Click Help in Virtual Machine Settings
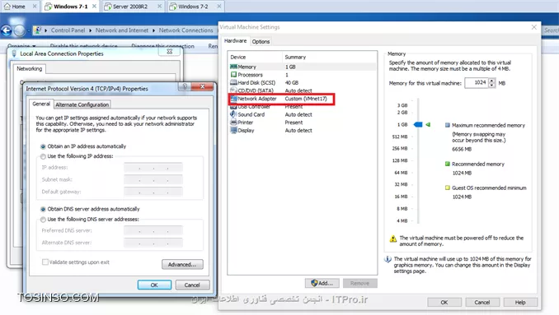The width and height of the screenshot is (559, 315). [x=520, y=302]
